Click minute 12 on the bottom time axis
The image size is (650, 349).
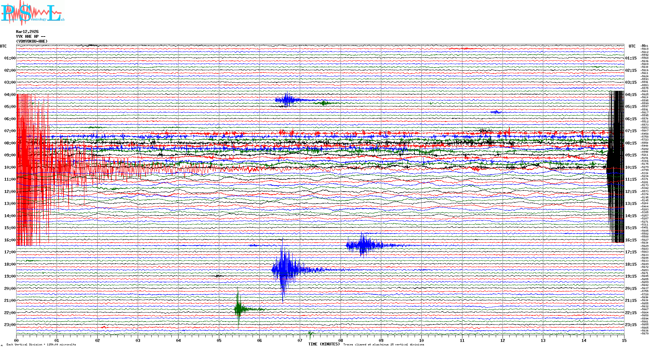point(503,340)
